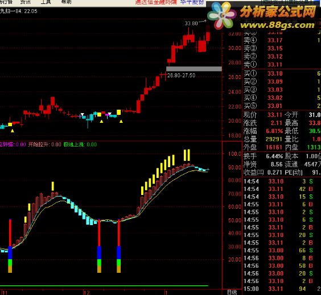The height and width of the screenshot is (295, 321).
Task: Click the leftmost yellow buy triangle marker
Action: 13,131
